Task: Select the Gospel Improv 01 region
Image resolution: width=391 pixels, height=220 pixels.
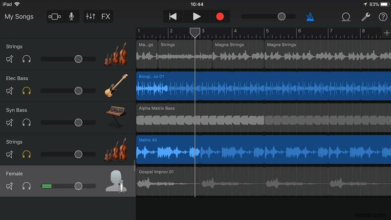Action: coord(263,181)
